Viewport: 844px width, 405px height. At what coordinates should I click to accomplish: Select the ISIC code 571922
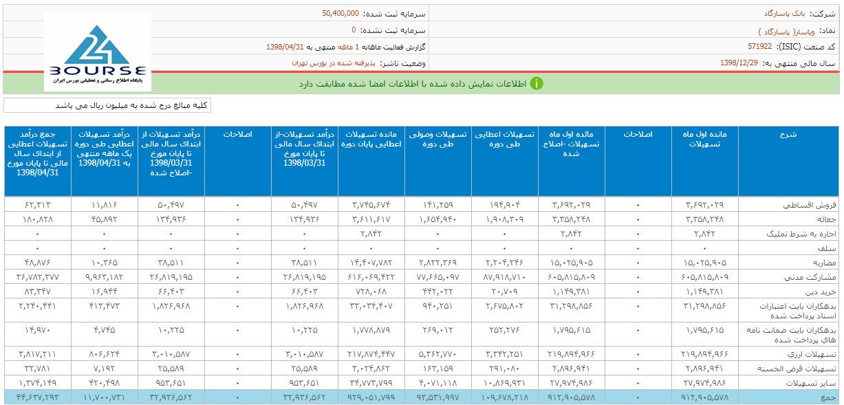click(x=759, y=47)
